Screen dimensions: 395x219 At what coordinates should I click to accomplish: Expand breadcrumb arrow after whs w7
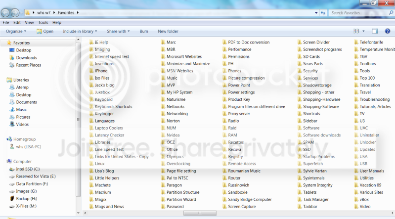54,12
